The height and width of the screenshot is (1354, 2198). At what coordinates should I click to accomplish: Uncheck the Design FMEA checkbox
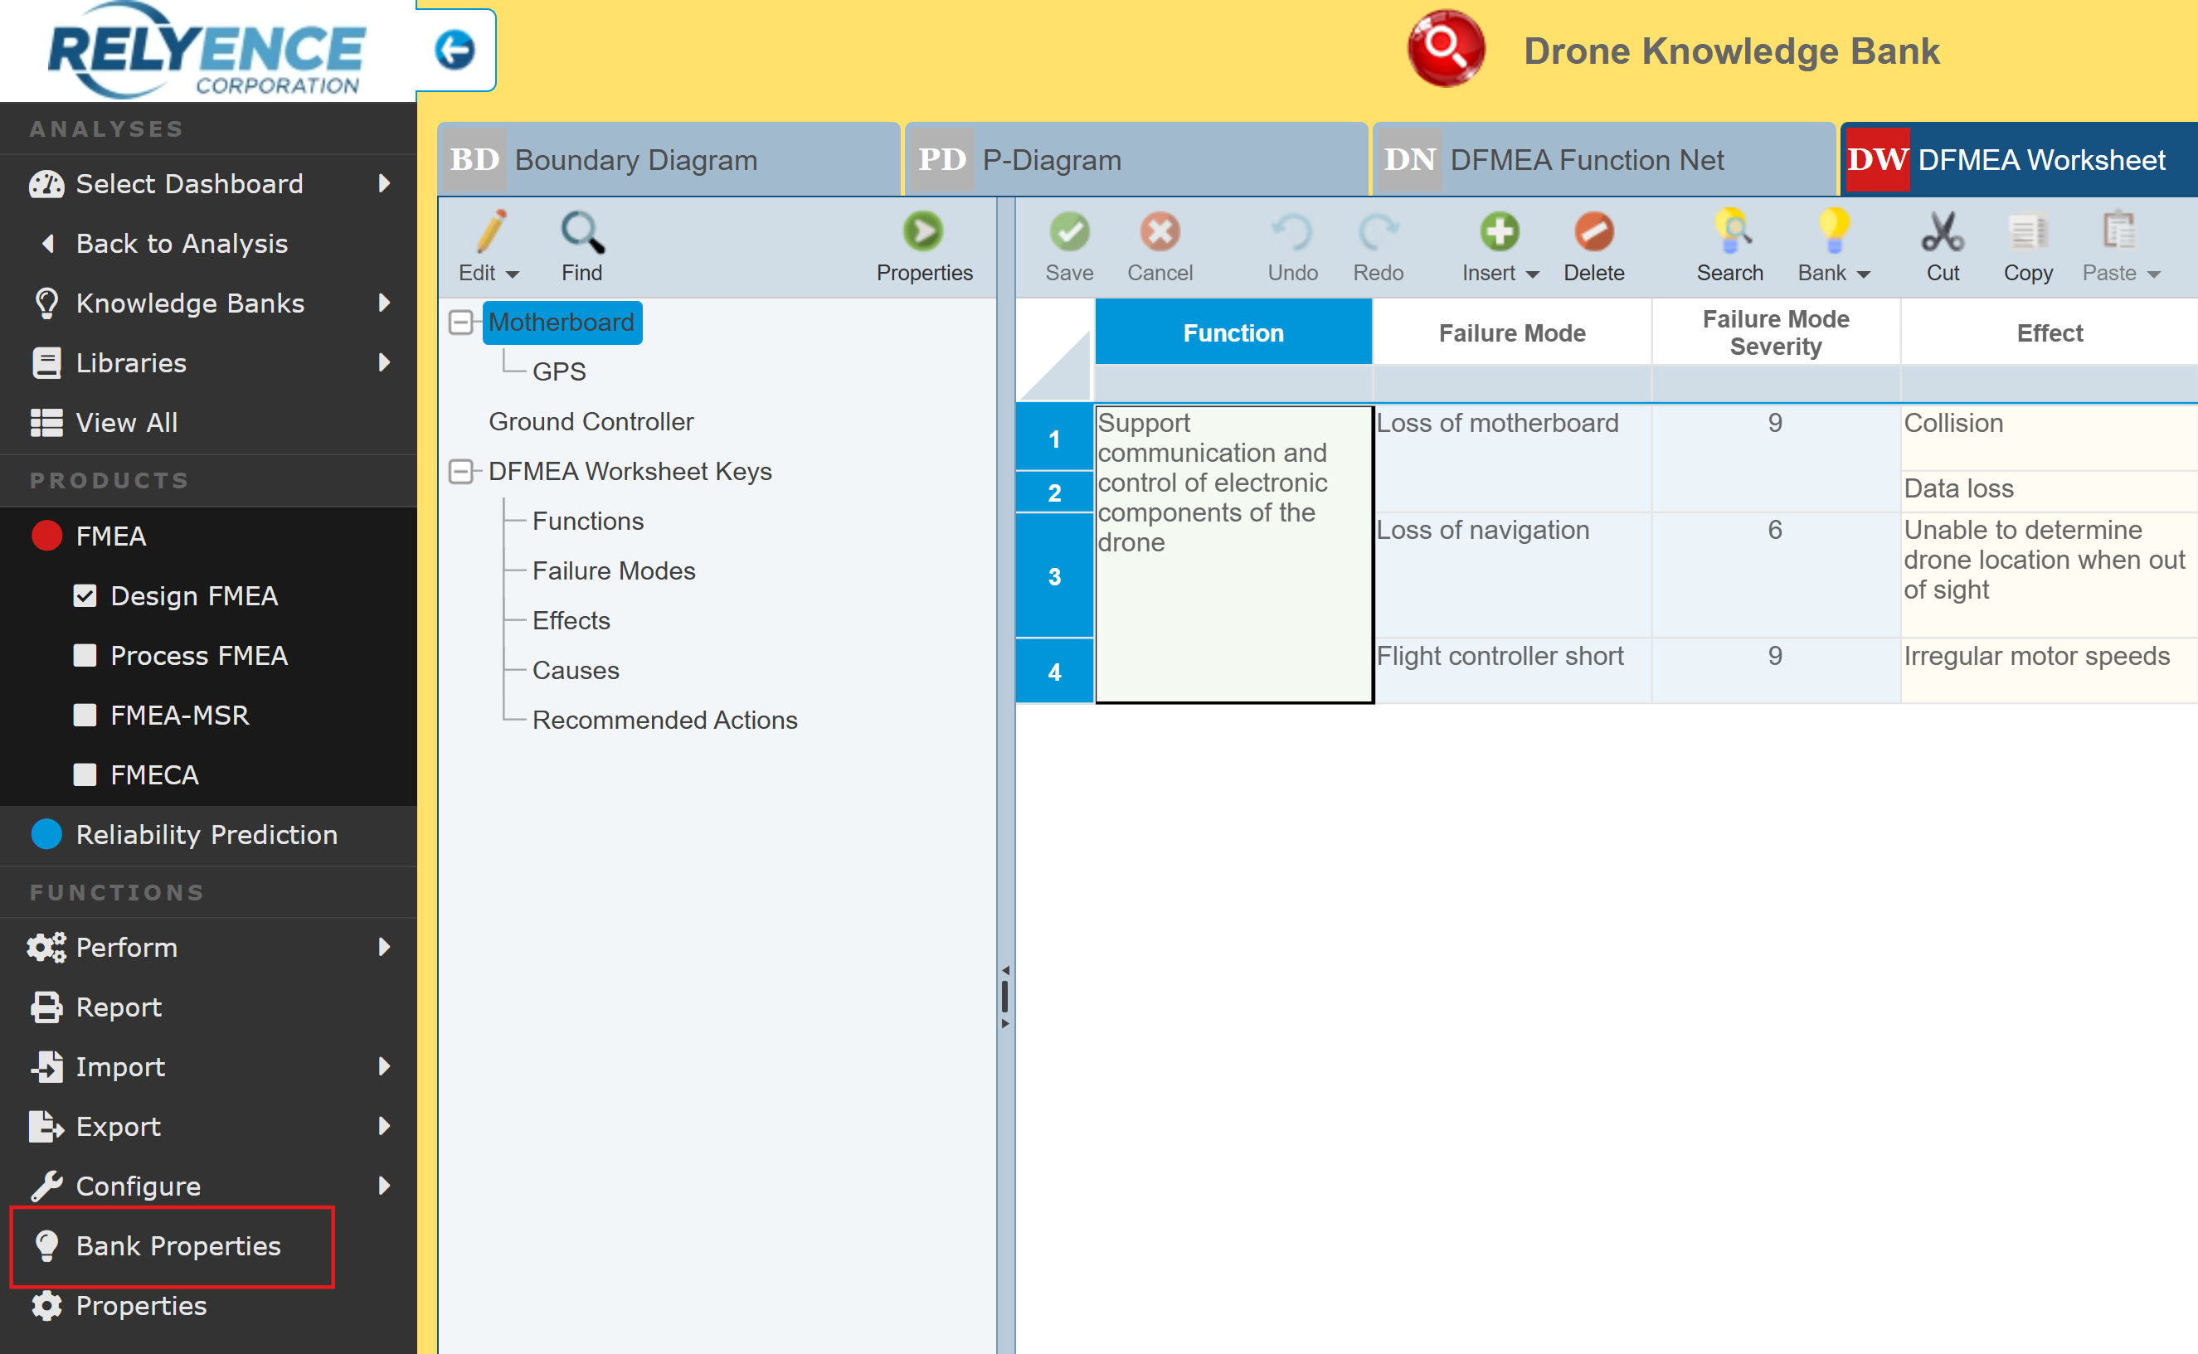(x=85, y=595)
